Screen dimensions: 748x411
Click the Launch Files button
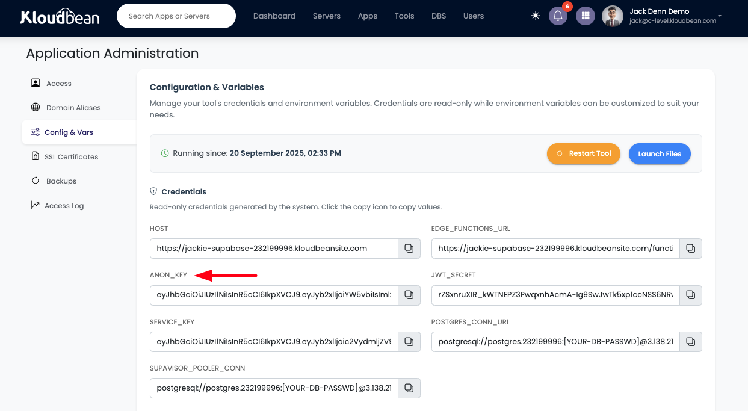pyautogui.click(x=659, y=154)
